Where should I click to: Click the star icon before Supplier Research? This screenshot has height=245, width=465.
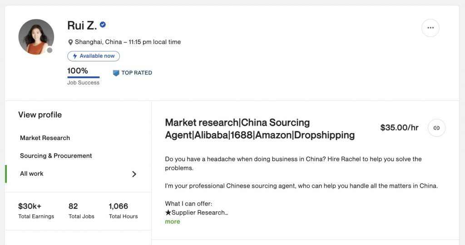click(x=168, y=213)
